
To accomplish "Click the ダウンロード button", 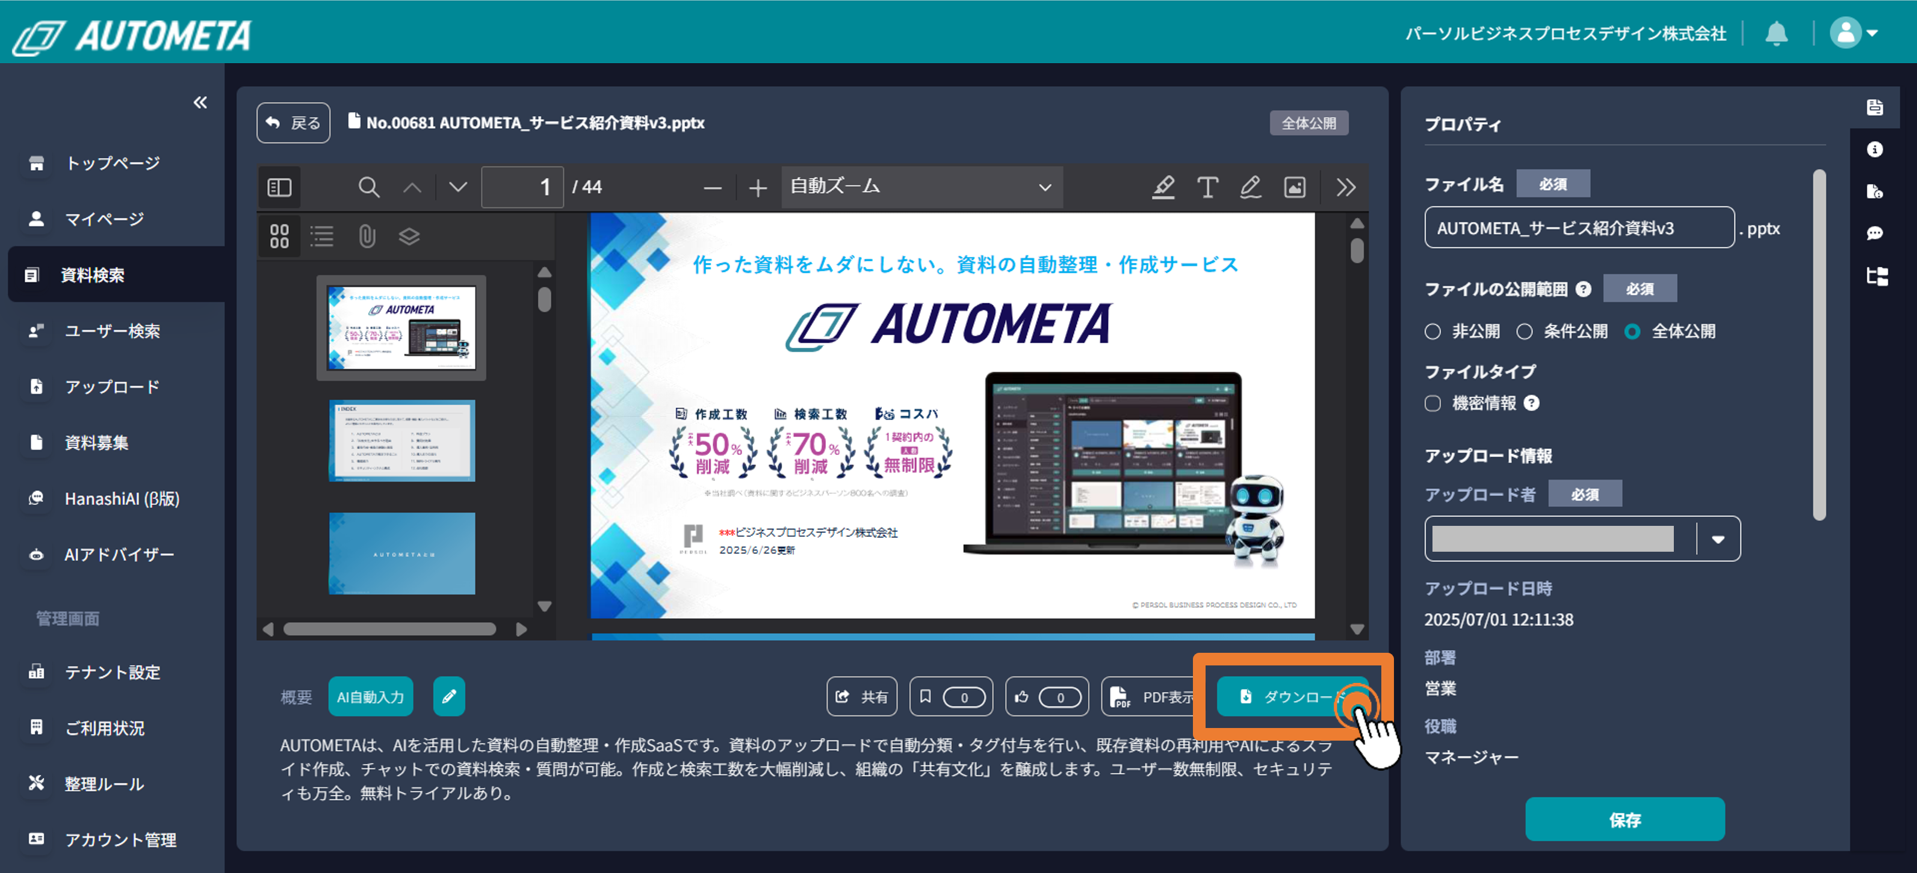I will 1293,697.
